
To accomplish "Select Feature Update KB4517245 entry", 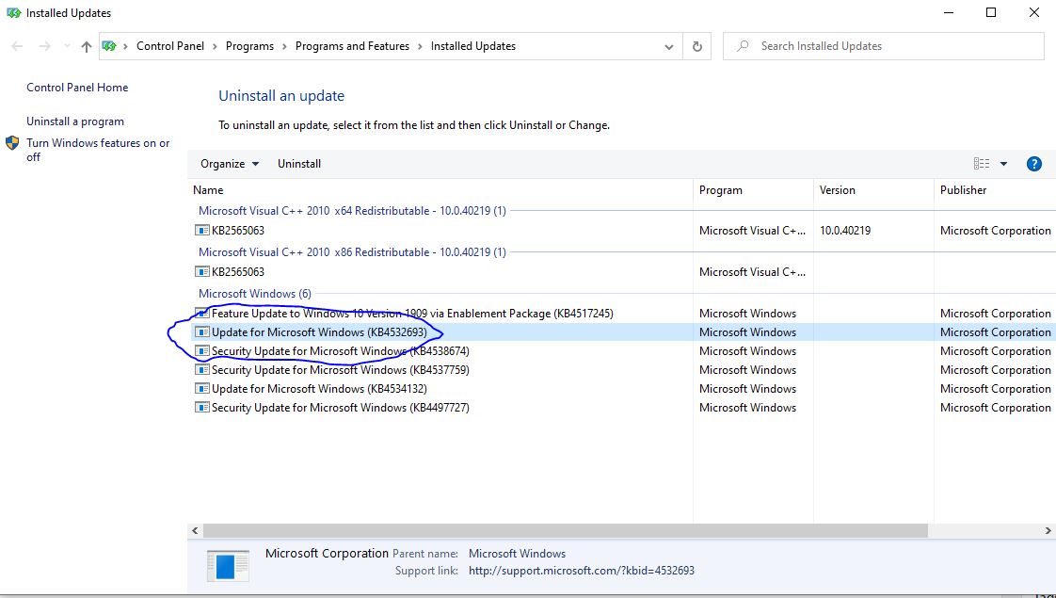I will (412, 314).
